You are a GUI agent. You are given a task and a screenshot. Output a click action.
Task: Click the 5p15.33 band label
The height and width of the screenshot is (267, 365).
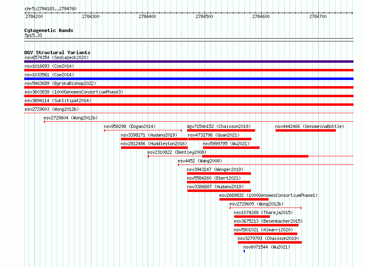33,35
